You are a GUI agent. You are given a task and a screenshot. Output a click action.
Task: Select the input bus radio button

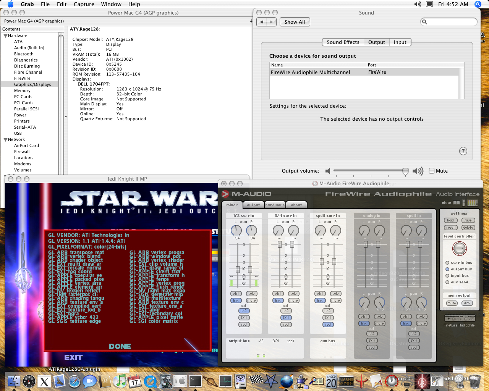click(447, 276)
